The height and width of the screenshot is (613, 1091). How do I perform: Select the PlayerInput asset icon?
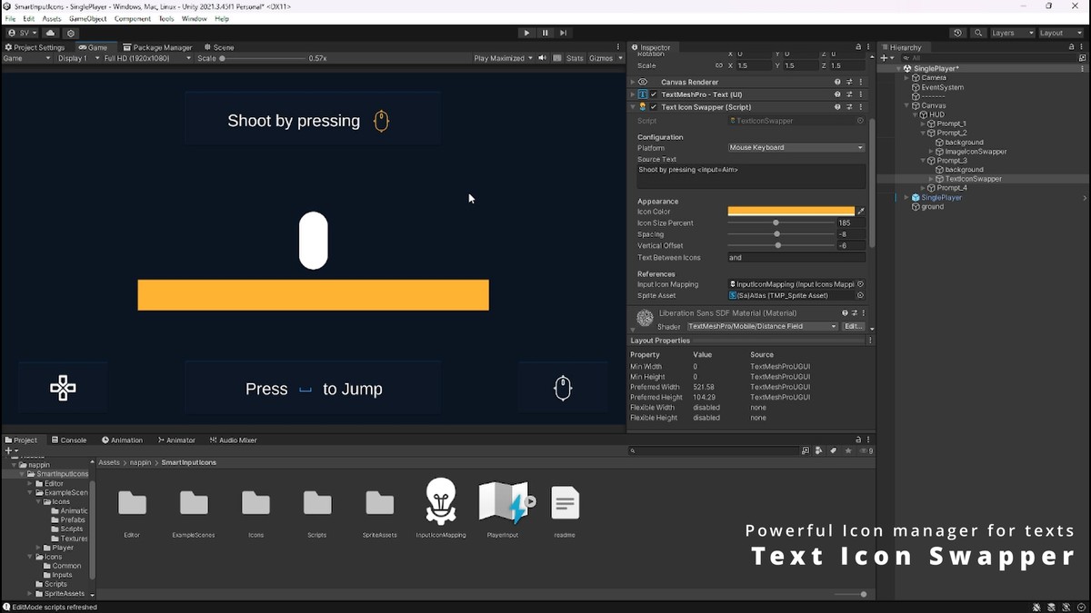click(x=503, y=501)
